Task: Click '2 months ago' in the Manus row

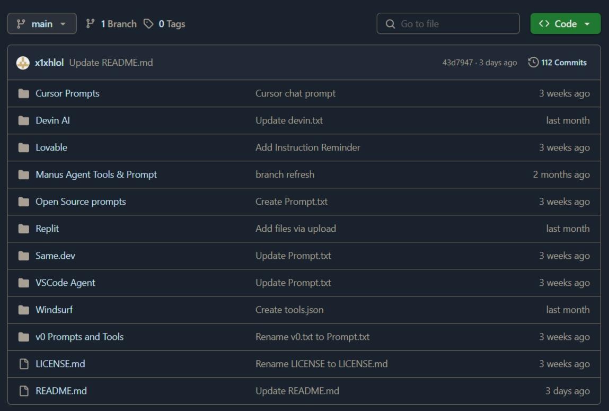Action: (561, 175)
